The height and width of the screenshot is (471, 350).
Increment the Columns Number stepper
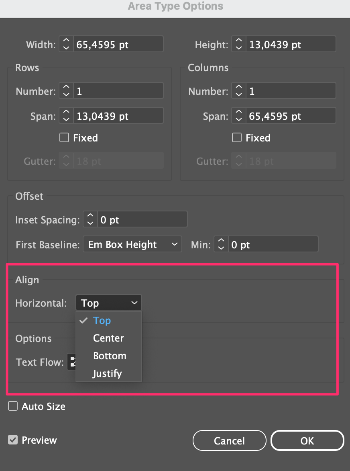tap(238, 88)
